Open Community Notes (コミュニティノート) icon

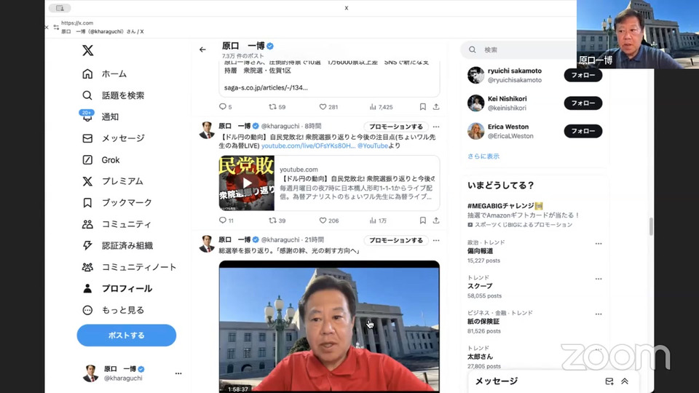pos(87,267)
